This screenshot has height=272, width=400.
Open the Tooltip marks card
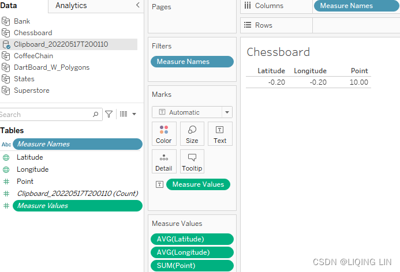click(x=192, y=161)
